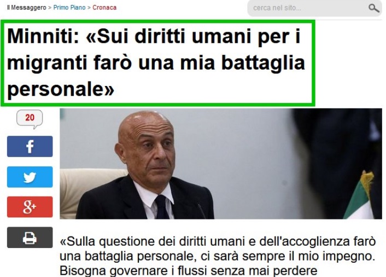Screen dimensions: 386x277
Task: Print the article with printer icon
Action: point(30,238)
